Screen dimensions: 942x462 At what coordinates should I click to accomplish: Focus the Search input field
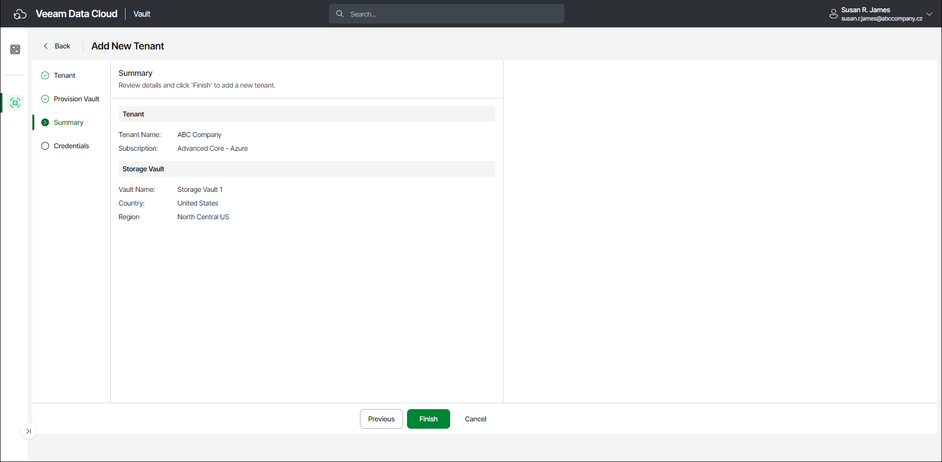[447, 14]
